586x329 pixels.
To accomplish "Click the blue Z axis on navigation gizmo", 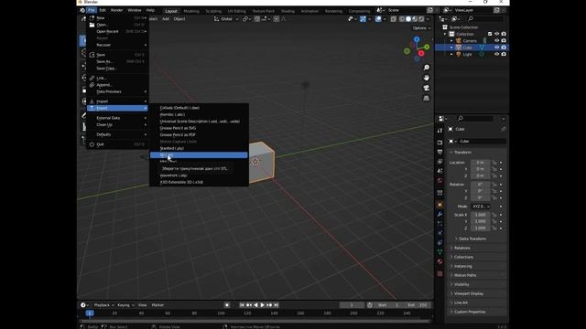I will 417,39.
